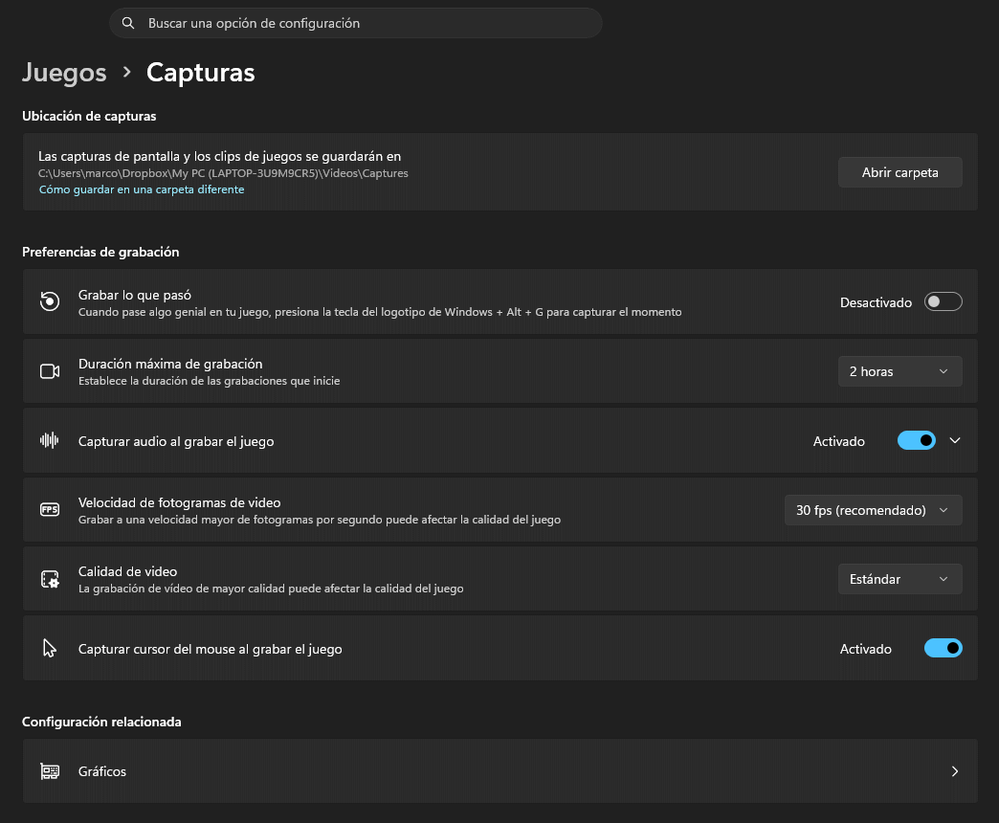This screenshot has height=823, width=999.
Task: Click the mouse cursor icon
Action: (x=50, y=649)
